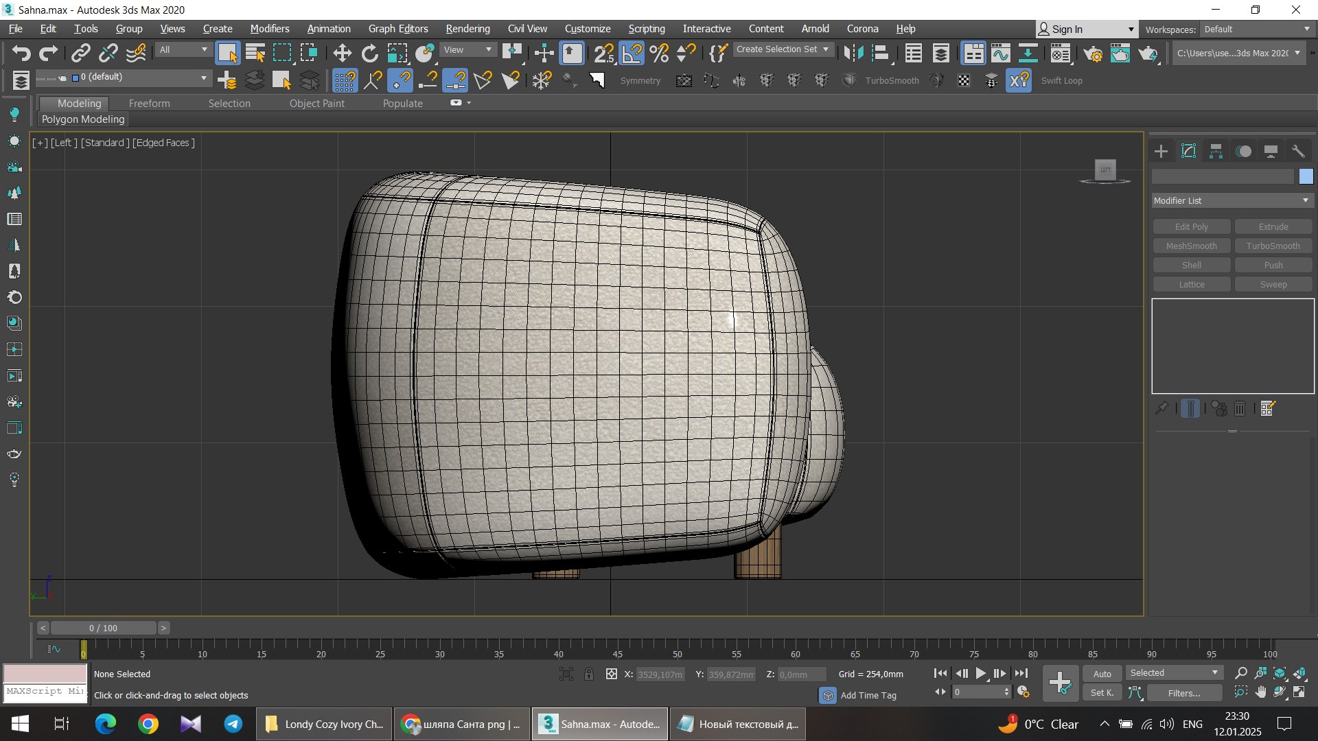Image resolution: width=1318 pixels, height=741 pixels.
Task: Click the Set K. button
Action: pos(1102,693)
